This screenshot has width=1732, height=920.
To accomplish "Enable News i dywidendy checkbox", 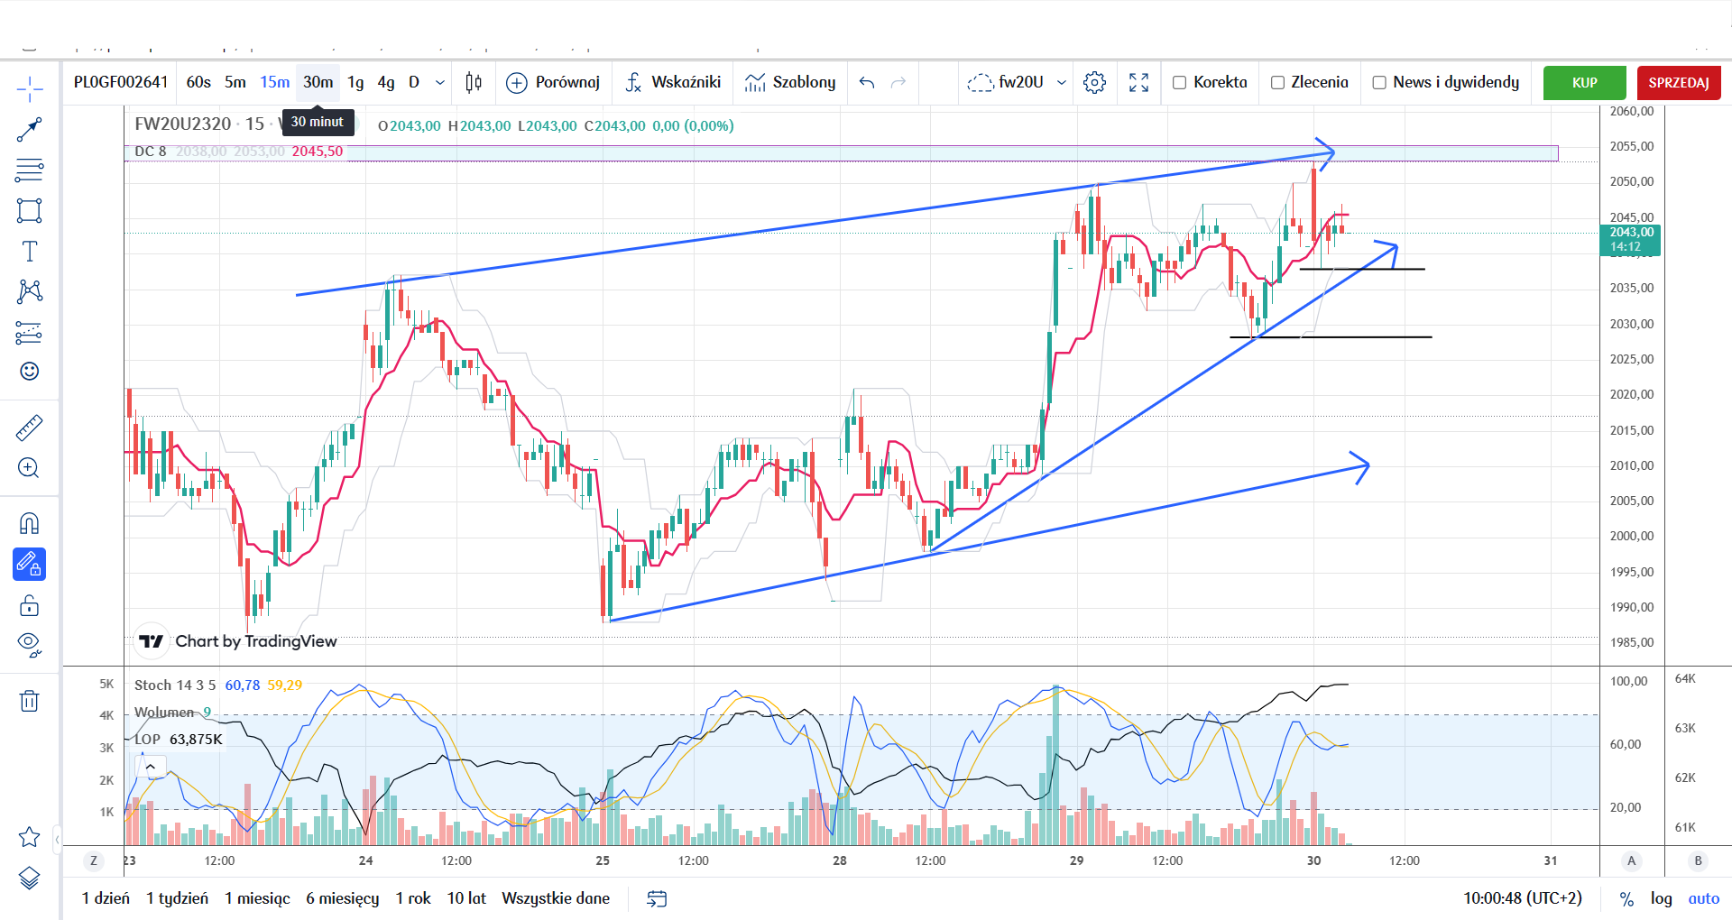I will [1379, 83].
